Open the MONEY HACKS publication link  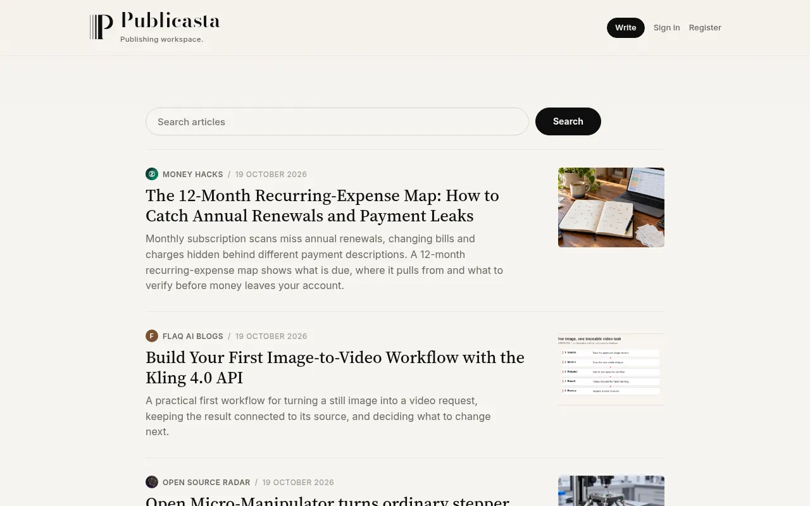[x=193, y=175]
